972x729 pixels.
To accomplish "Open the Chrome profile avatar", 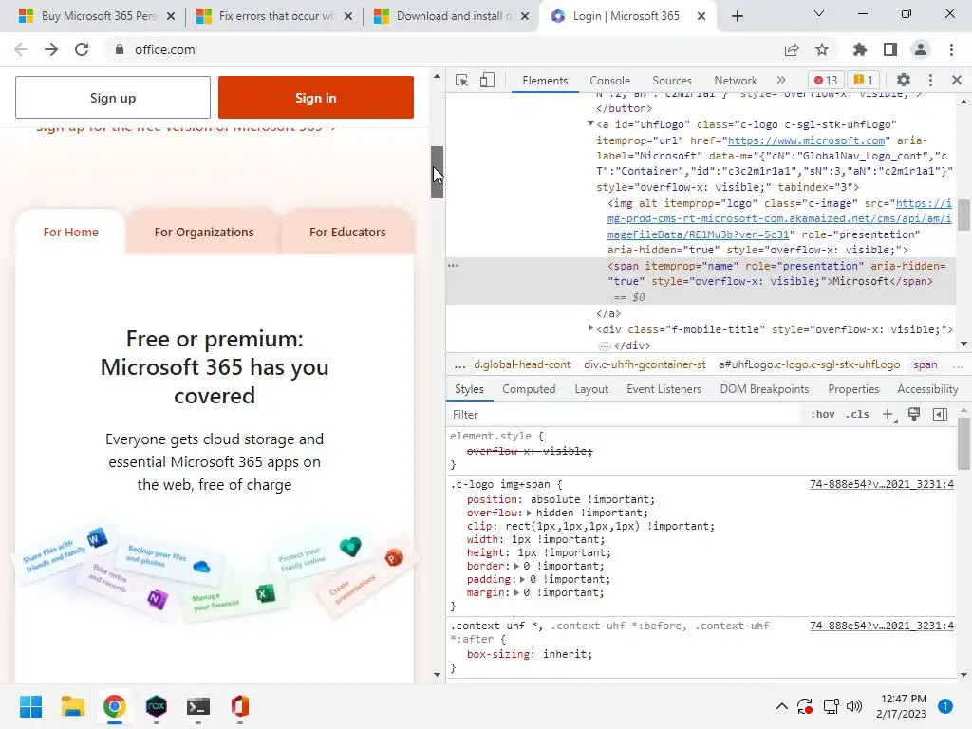I will coord(921,49).
